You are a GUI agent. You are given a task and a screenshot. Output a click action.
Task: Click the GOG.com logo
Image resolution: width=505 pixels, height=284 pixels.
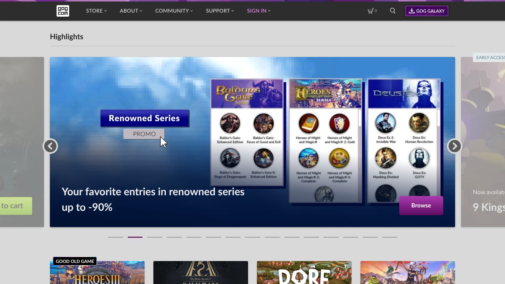tap(62, 11)
